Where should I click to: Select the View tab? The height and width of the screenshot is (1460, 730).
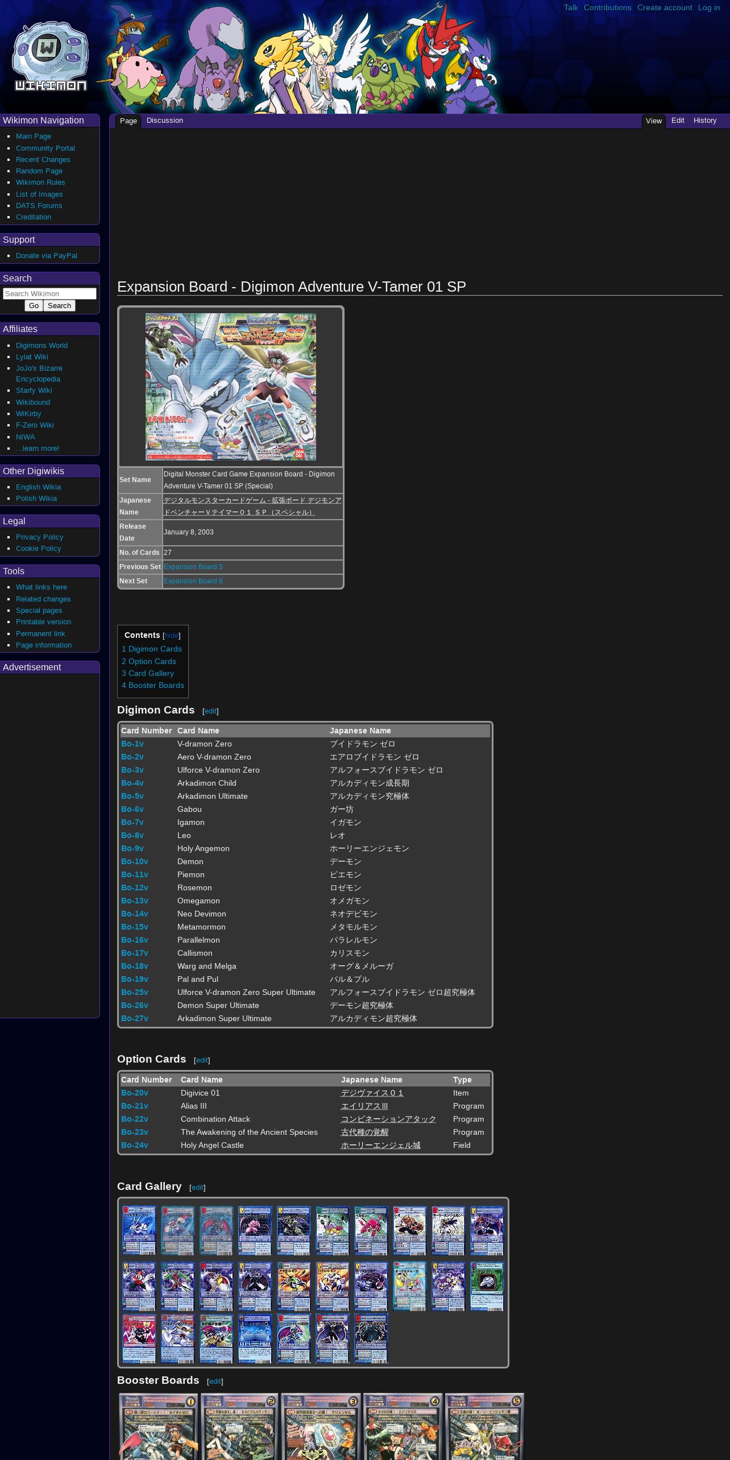(x=654, y=121)
